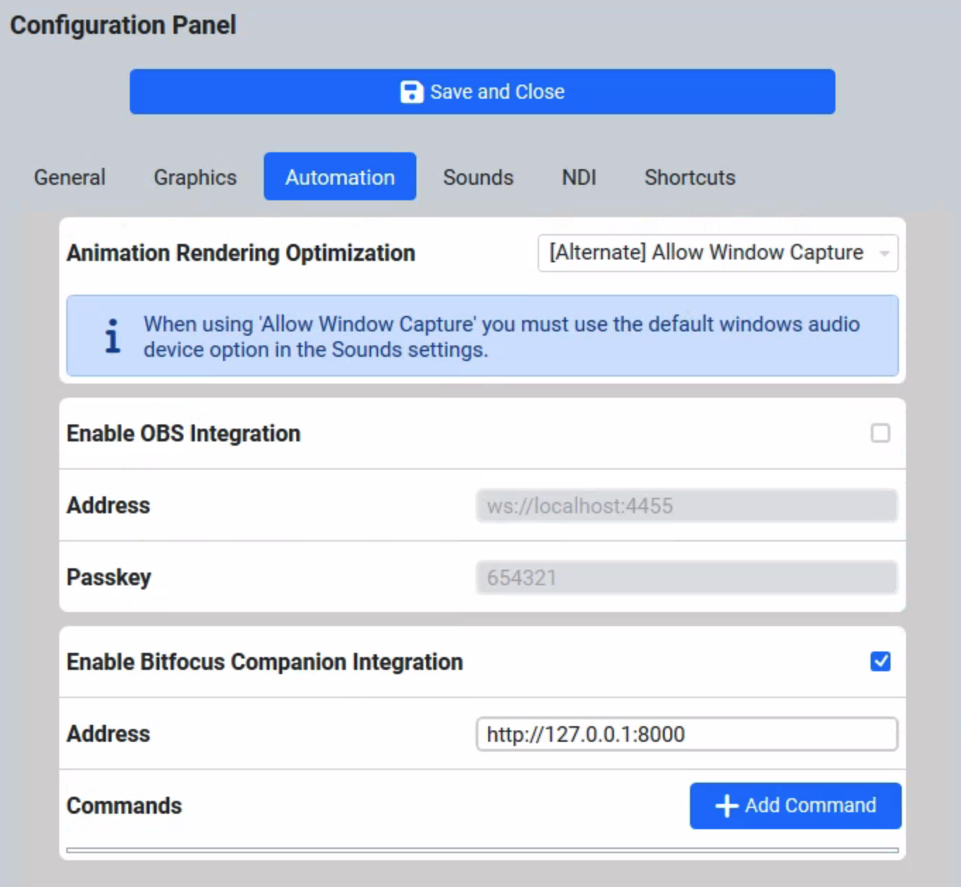Click the Bitfocus Companion Address field
The height and width of the screenshot is (887, 961).
pos(687,734)
